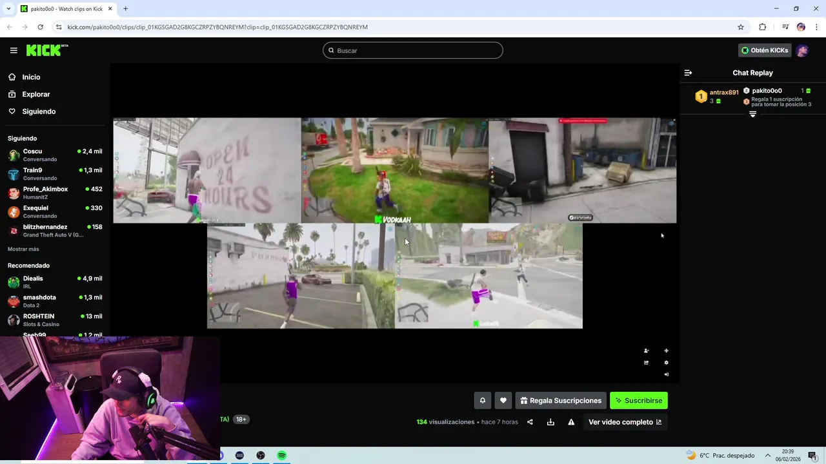Go back with the browser back arrow
The image size is (826, 464).
[9, 27]
